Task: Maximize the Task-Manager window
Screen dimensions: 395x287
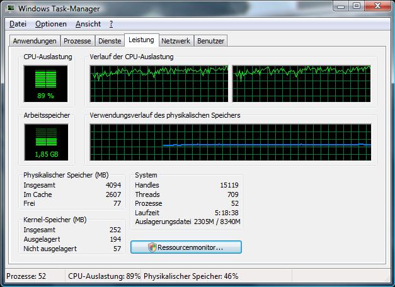Action: pos(356,6)
